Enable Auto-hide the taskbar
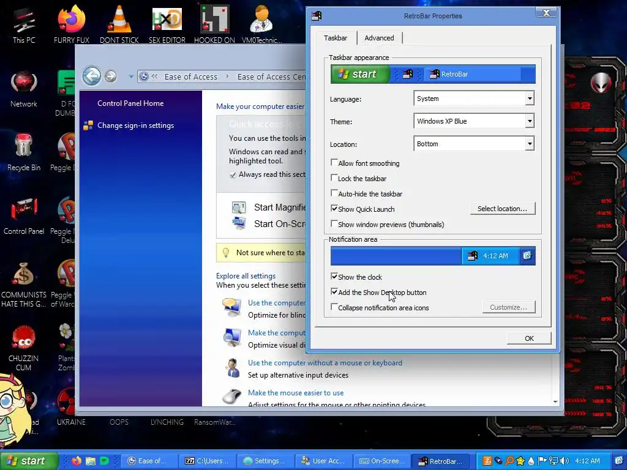Viewport: 627px width, 470px height. coord(334,193)
